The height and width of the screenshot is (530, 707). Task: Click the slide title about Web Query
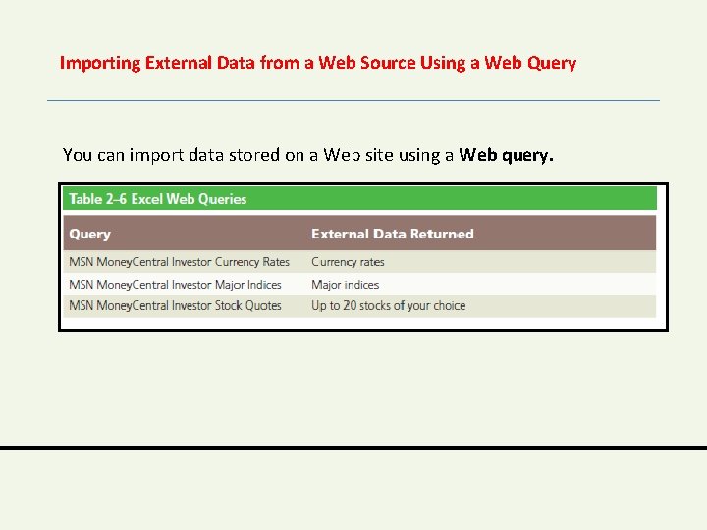click(x=318, y=63)
